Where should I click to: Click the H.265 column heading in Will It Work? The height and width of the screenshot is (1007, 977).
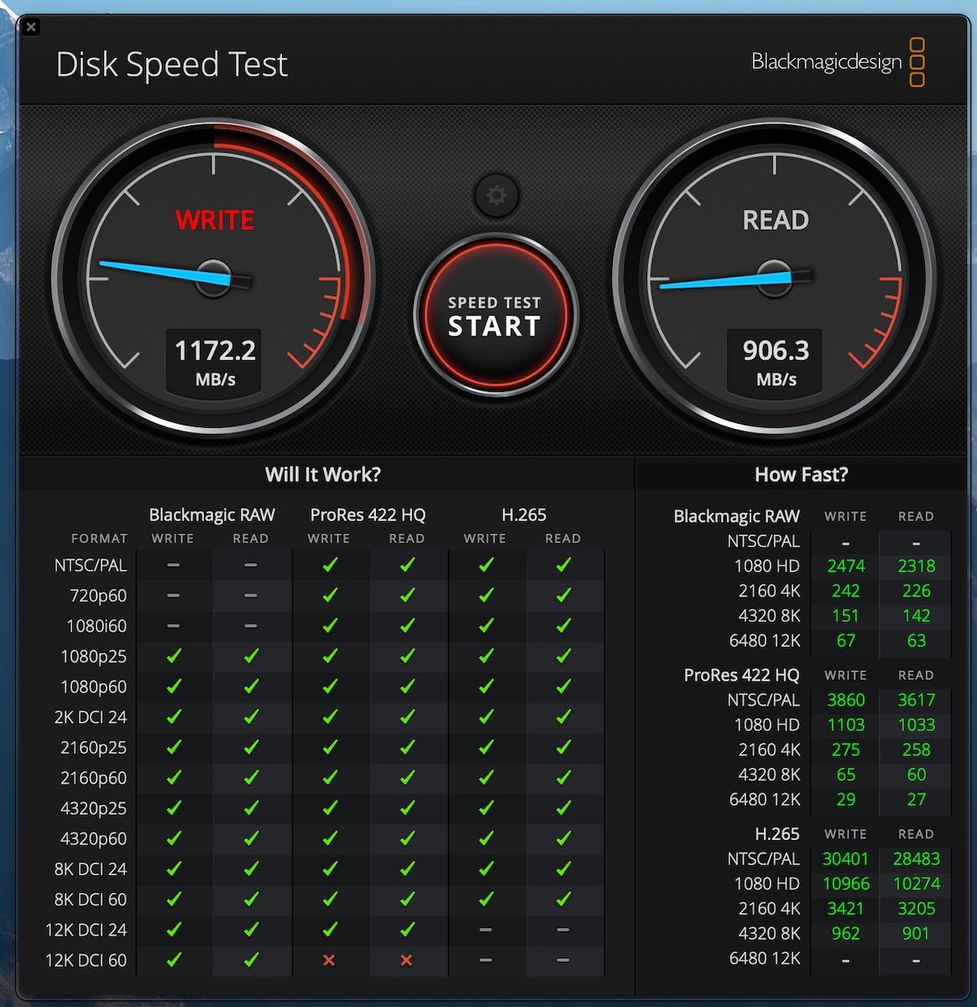(x=524, y=514)
